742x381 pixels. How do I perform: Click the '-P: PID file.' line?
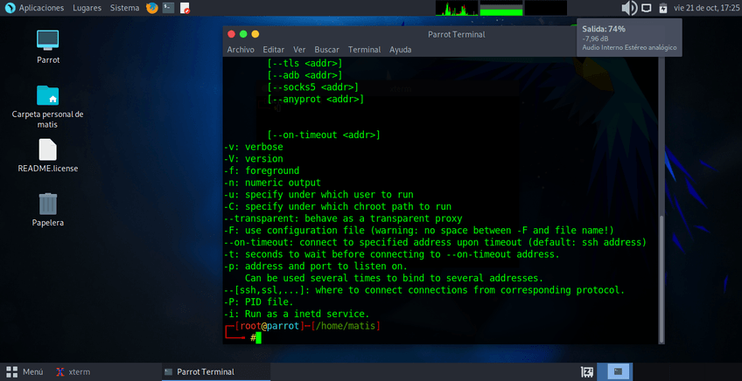258,302
